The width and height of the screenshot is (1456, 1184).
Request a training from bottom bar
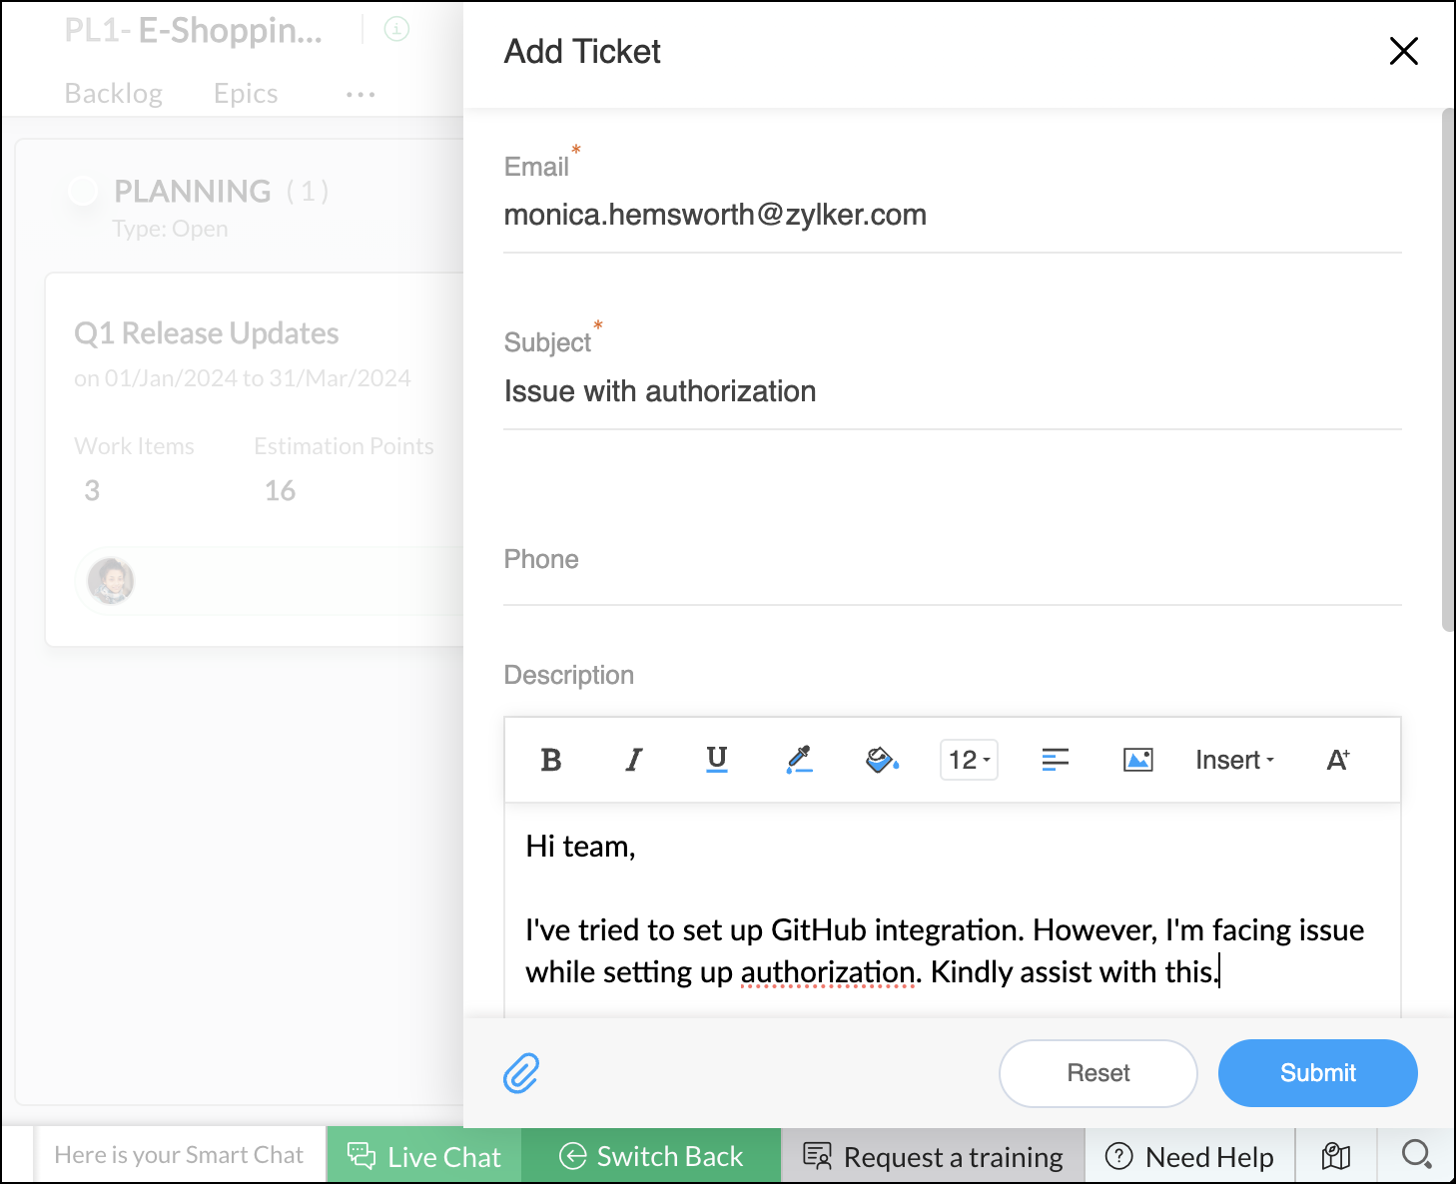pyautogui.click(x=933, y=1156)
